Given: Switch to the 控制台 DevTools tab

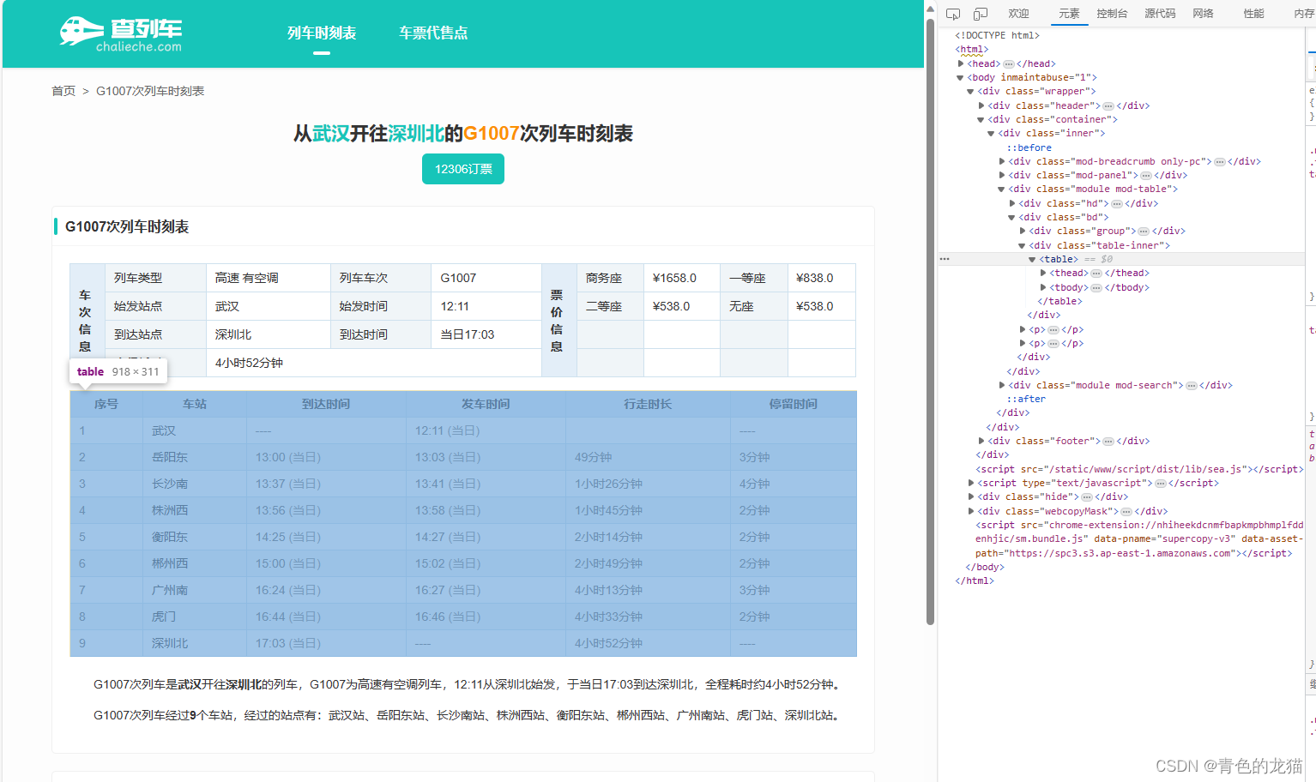Looking at the screenshot, I should pyautogui.click(x=1112, y=14).
